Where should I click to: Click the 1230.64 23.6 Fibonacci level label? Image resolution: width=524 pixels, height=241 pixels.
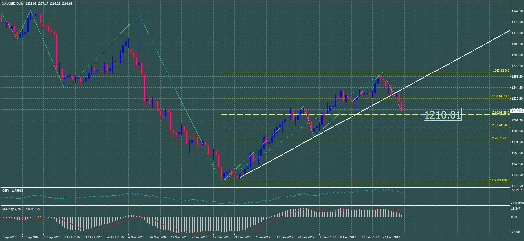pyautogui.click(x=500, y=96)
